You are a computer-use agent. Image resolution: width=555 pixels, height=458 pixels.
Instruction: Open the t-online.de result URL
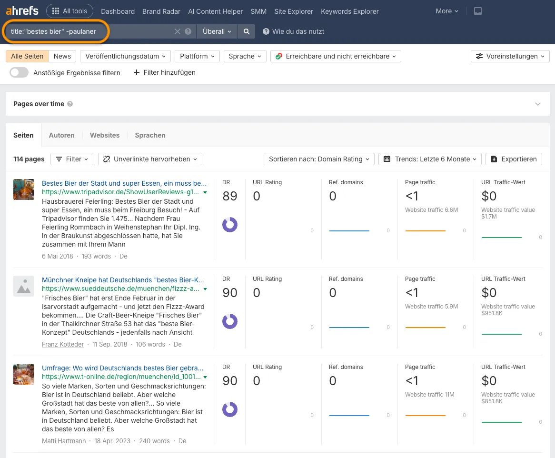coord(121,377)
